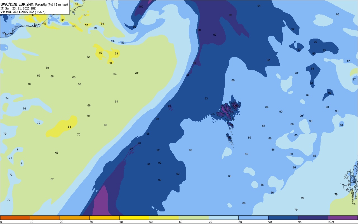Click the humidity value '88' on the map

pyautogui.click(x=292, y=124)
